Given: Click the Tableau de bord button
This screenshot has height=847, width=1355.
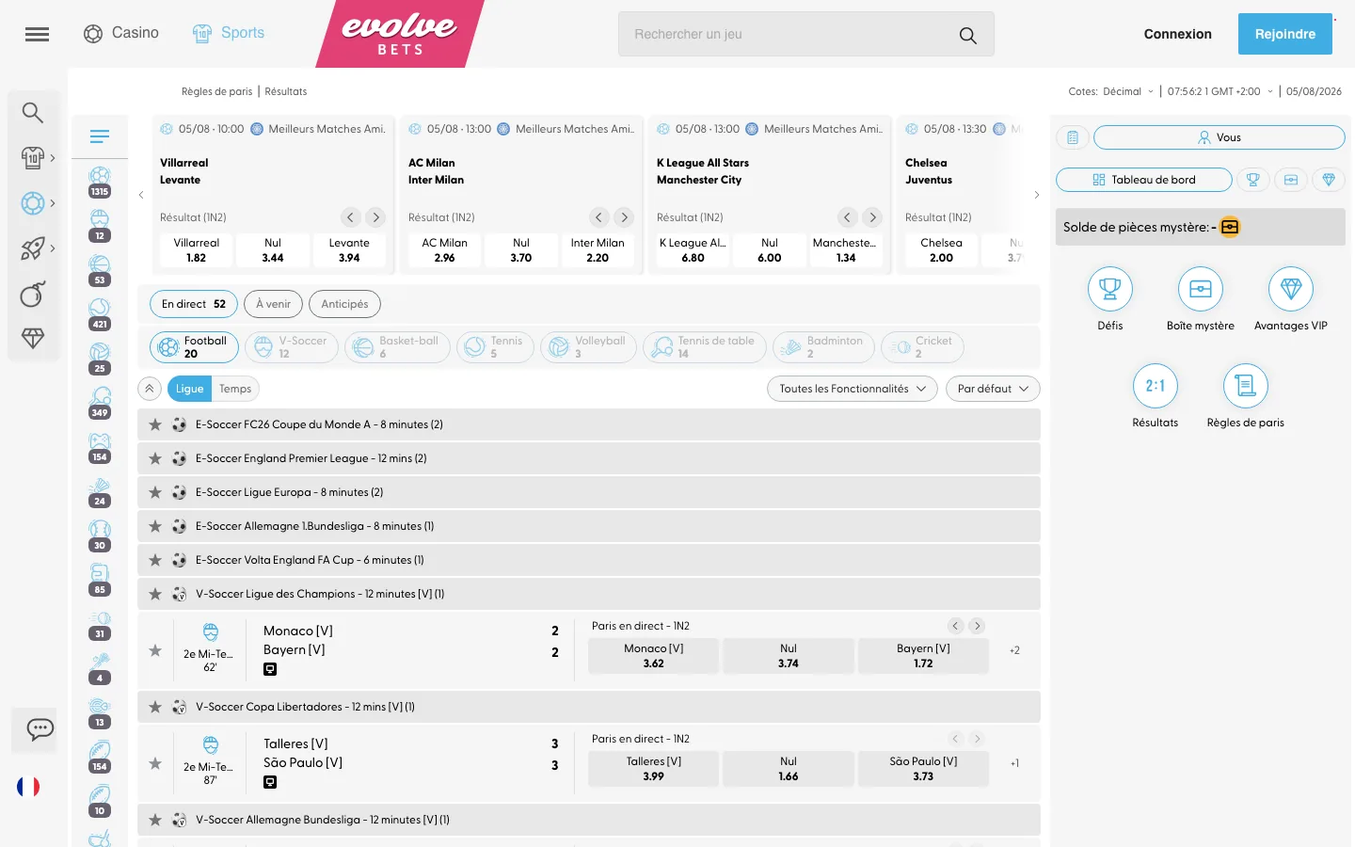Looking at the screenshot, I should click(x=1144, y=180).
